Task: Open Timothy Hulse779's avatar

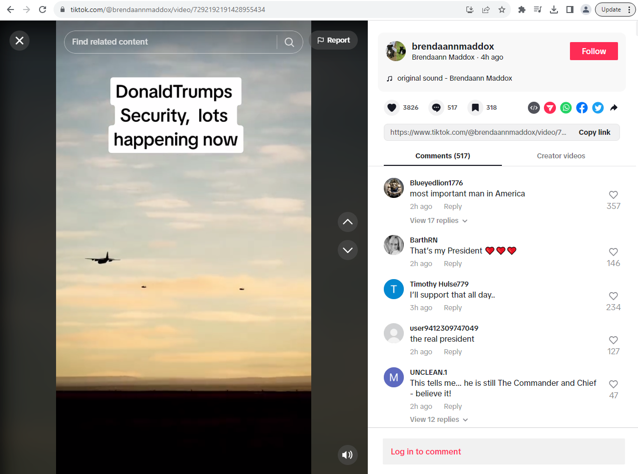Action: [x=394, y=289]
